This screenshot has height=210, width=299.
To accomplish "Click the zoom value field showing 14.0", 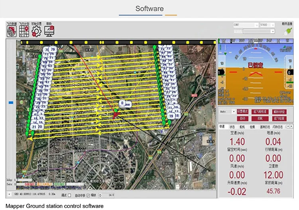I will (108, 195).
